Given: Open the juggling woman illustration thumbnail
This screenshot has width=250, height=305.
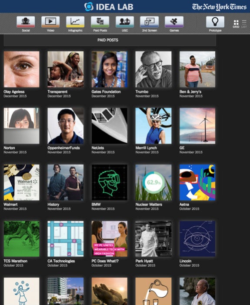Looking at the screenshot, I should (x=22, y=291).
